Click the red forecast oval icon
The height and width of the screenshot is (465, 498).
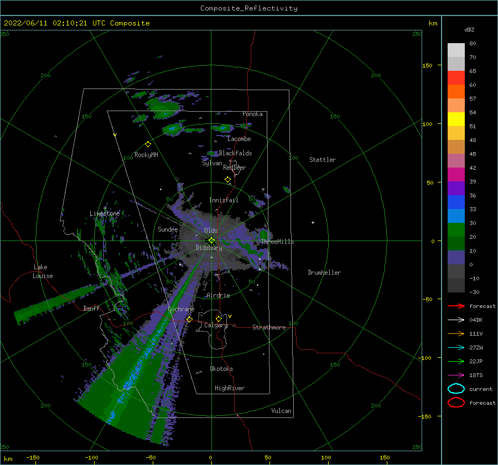456,403
